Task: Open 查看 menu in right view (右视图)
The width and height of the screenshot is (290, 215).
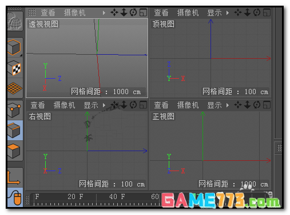Action: click(x=38, y=105)
